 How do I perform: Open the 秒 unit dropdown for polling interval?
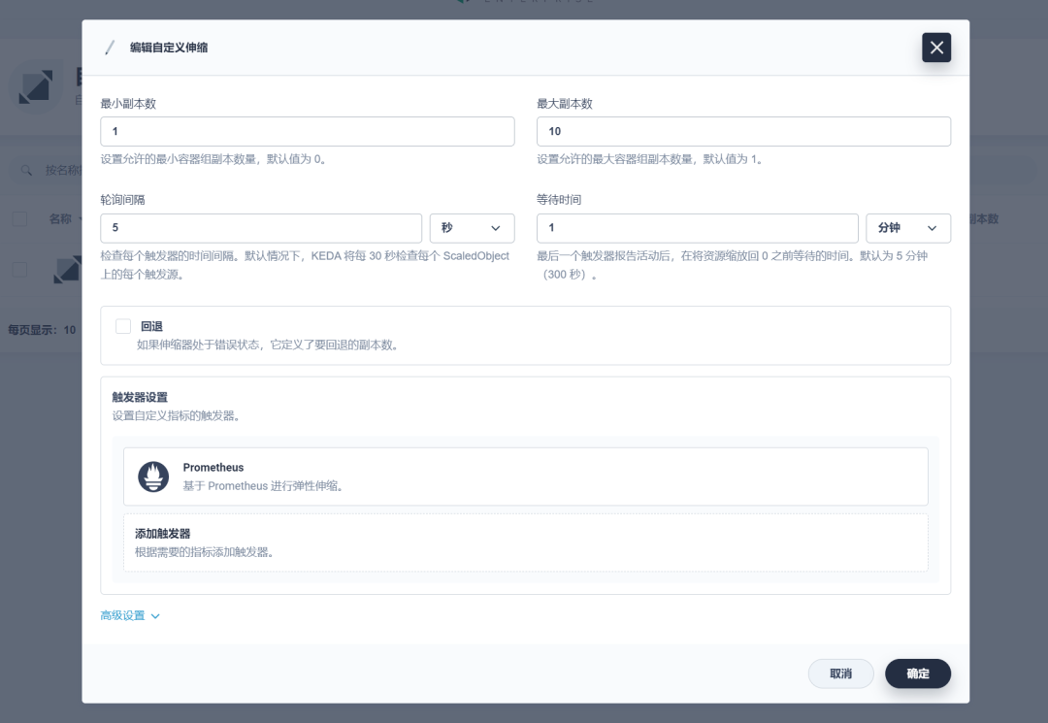(473, 228)
